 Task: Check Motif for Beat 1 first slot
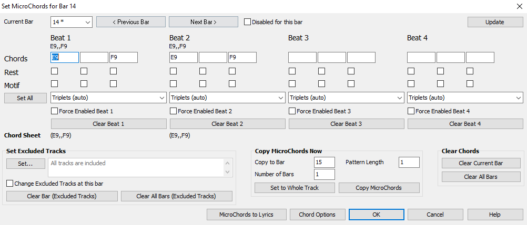tap(55, 83)
